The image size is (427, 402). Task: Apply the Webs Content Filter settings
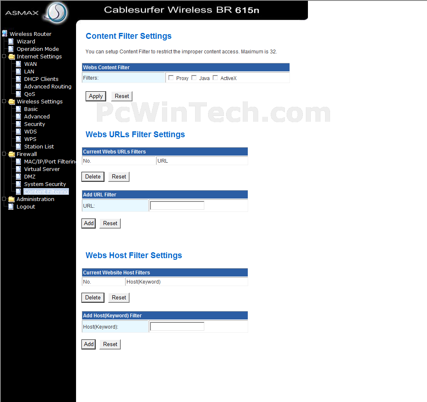pyautogui.click(x=96, y=96)
